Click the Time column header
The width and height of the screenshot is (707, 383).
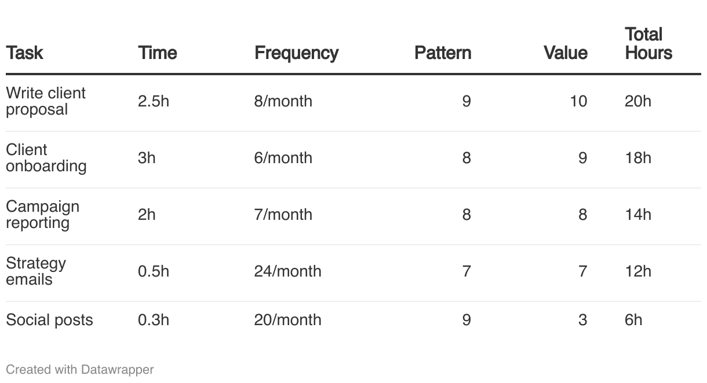[x=157, y=53]
